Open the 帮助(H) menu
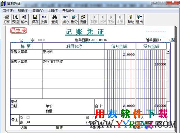Screen dimensions: 180x133 (68, 11)
